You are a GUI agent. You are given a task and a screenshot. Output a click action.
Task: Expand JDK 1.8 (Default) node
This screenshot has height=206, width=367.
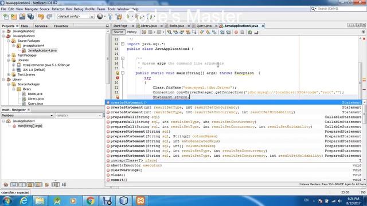(x=14, y=70)
